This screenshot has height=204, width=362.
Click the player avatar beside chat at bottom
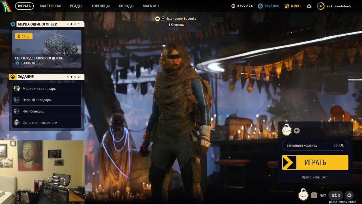[303, 195]
